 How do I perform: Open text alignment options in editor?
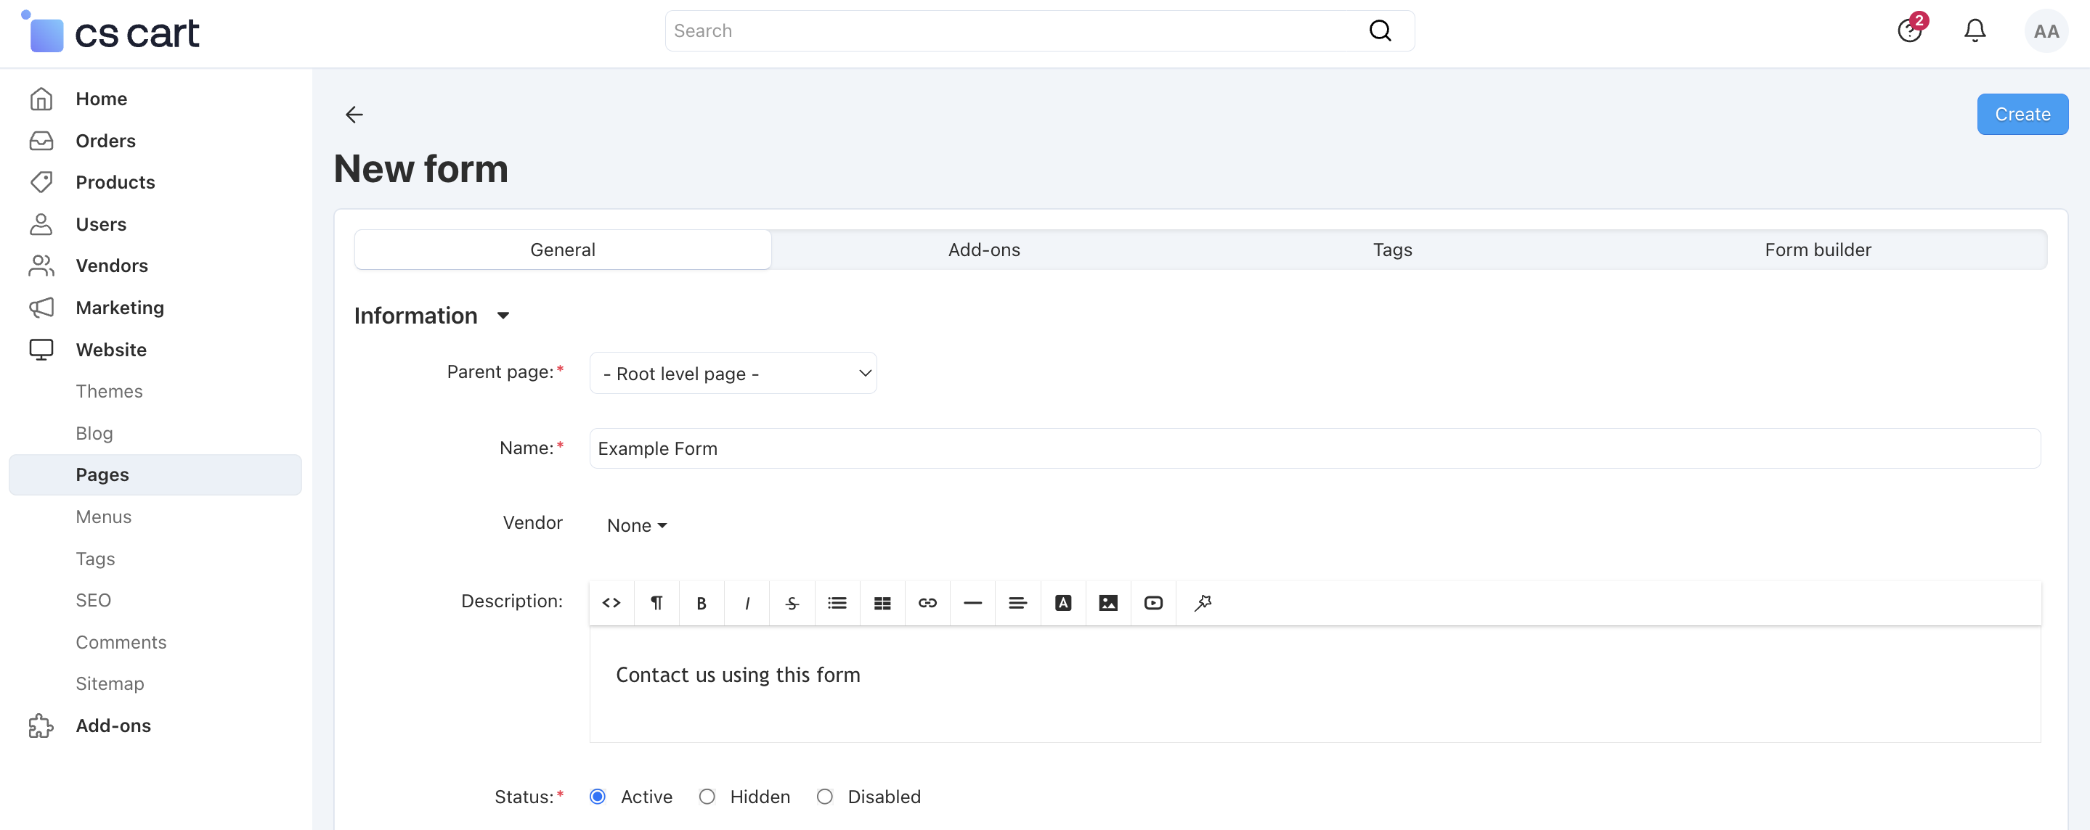(1017, 603)
